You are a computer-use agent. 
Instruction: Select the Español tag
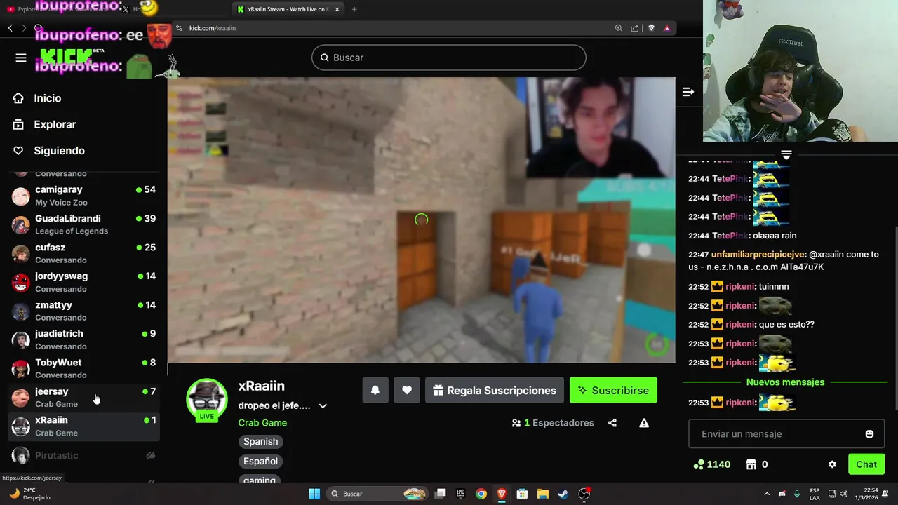click(x=260, y=461)
